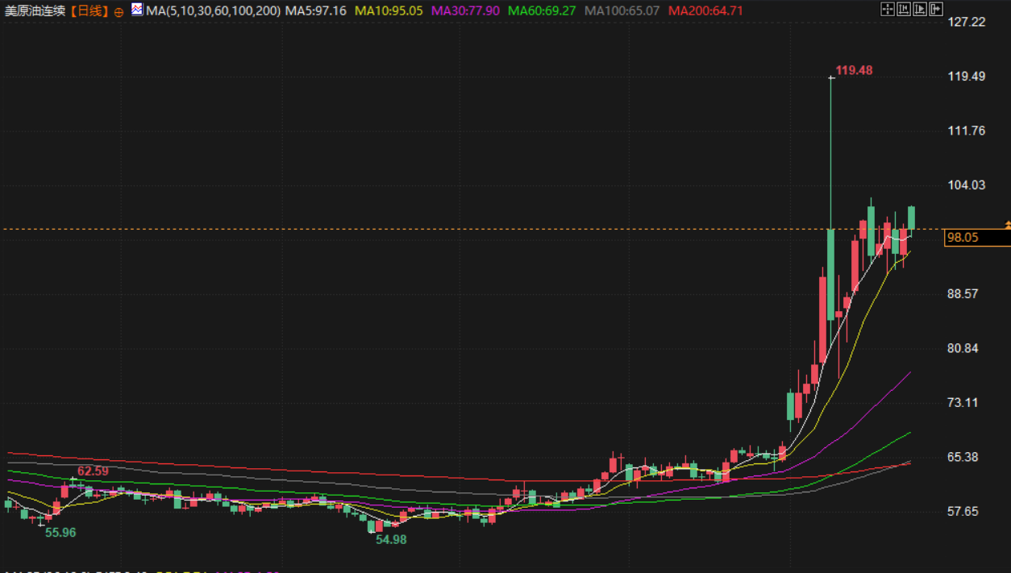This screenshot has height=573, width=1011.
Task: Select the 【日线】 period label
Action: (89, 11)
